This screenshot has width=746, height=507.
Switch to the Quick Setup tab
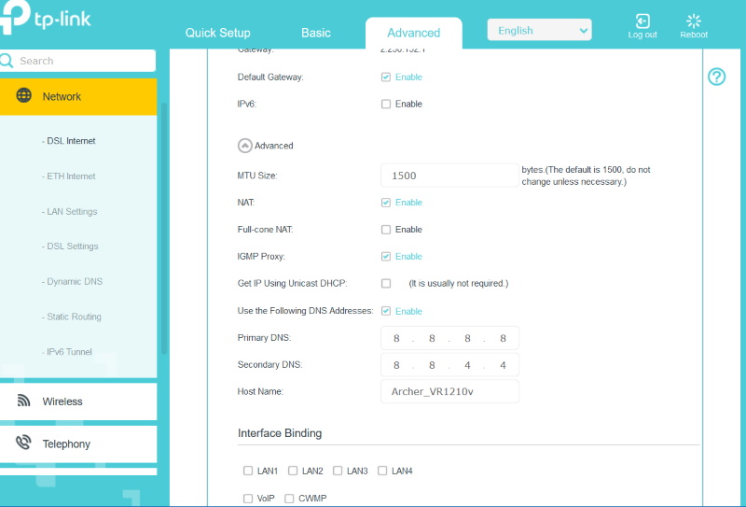pyautogui.click(x=217, y=33)
